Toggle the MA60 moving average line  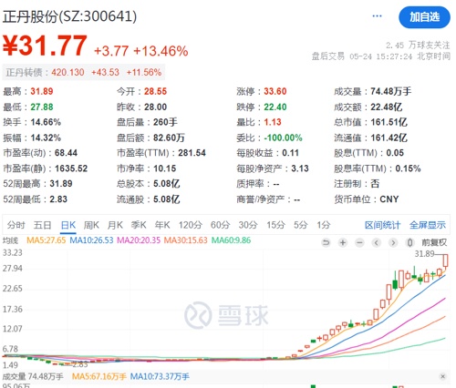coord(231,240)
